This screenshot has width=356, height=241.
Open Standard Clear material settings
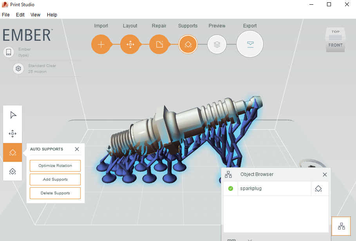point(18,69)
